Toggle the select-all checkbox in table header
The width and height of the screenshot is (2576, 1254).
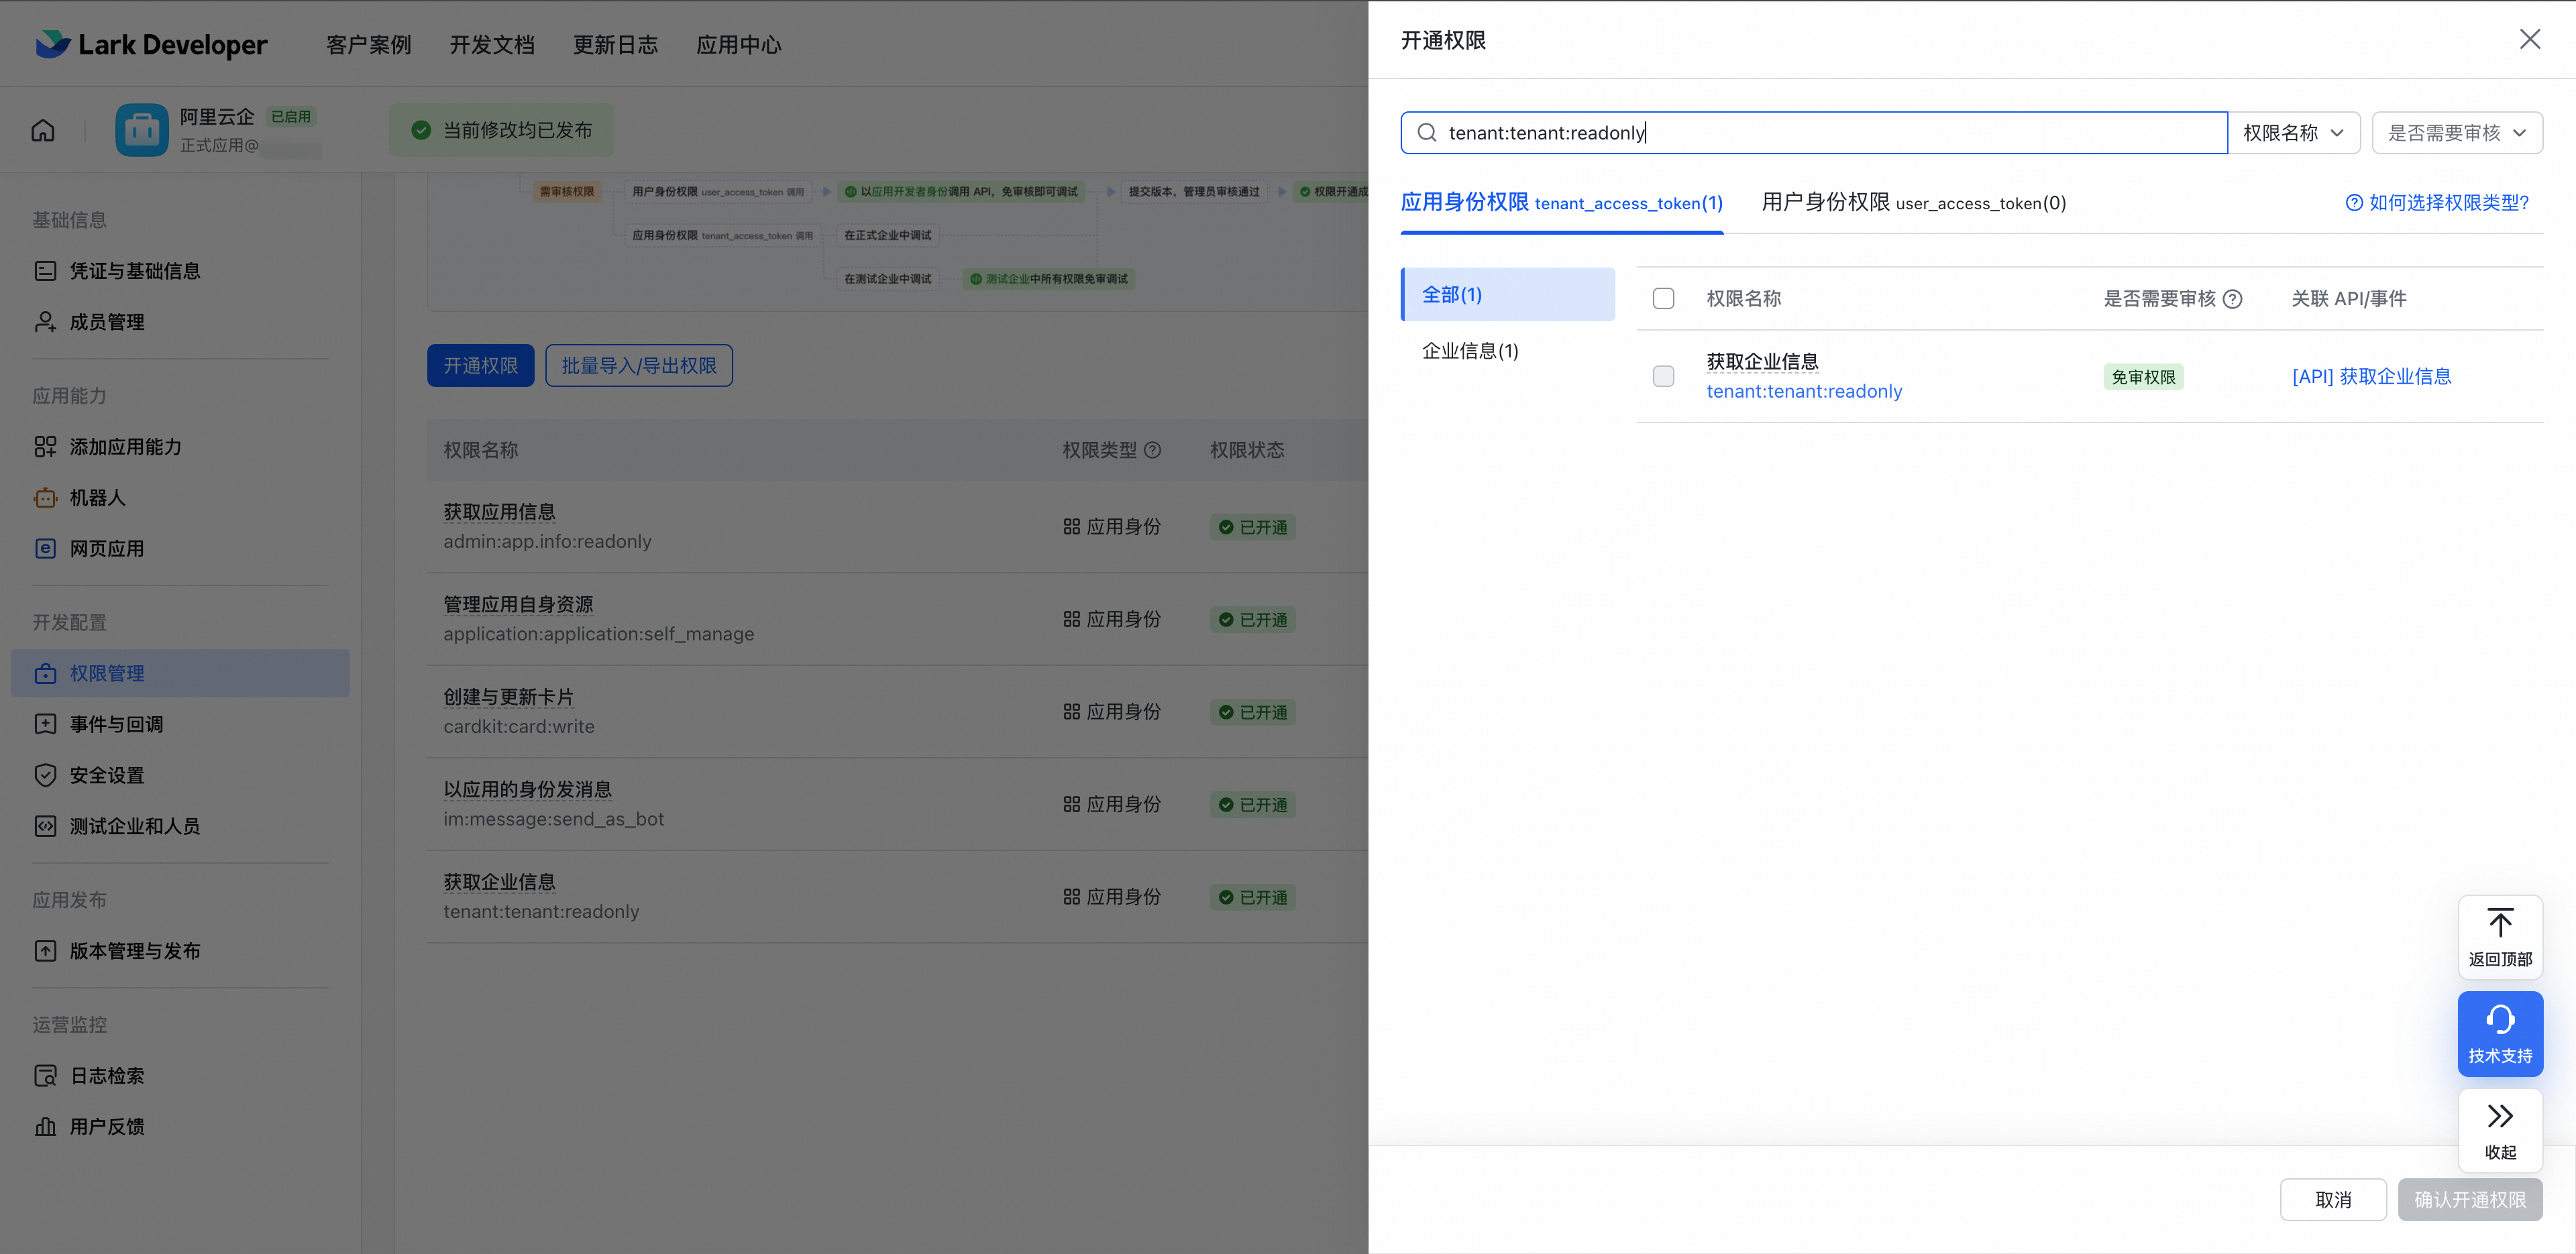tap(1663, 299)
